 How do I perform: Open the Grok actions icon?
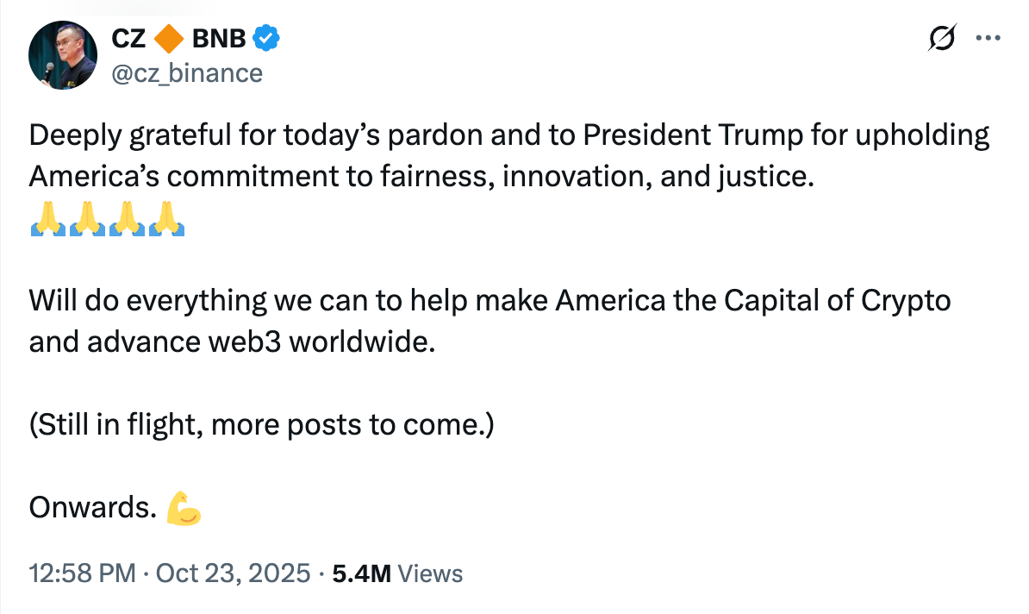(x=941, y=38)
